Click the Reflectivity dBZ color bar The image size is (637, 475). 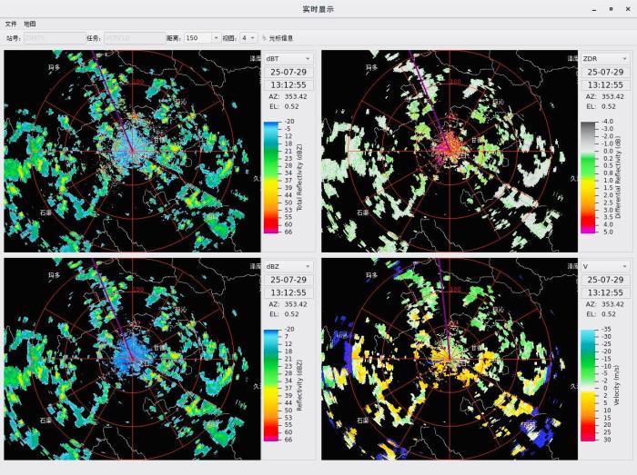coord(269,384)
